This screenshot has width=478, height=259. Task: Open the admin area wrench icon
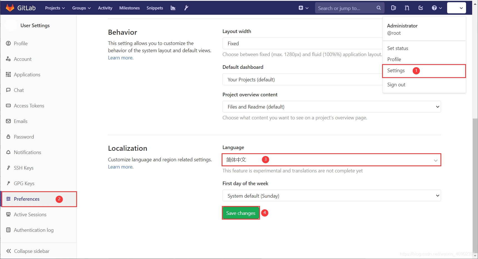(186, 8)
